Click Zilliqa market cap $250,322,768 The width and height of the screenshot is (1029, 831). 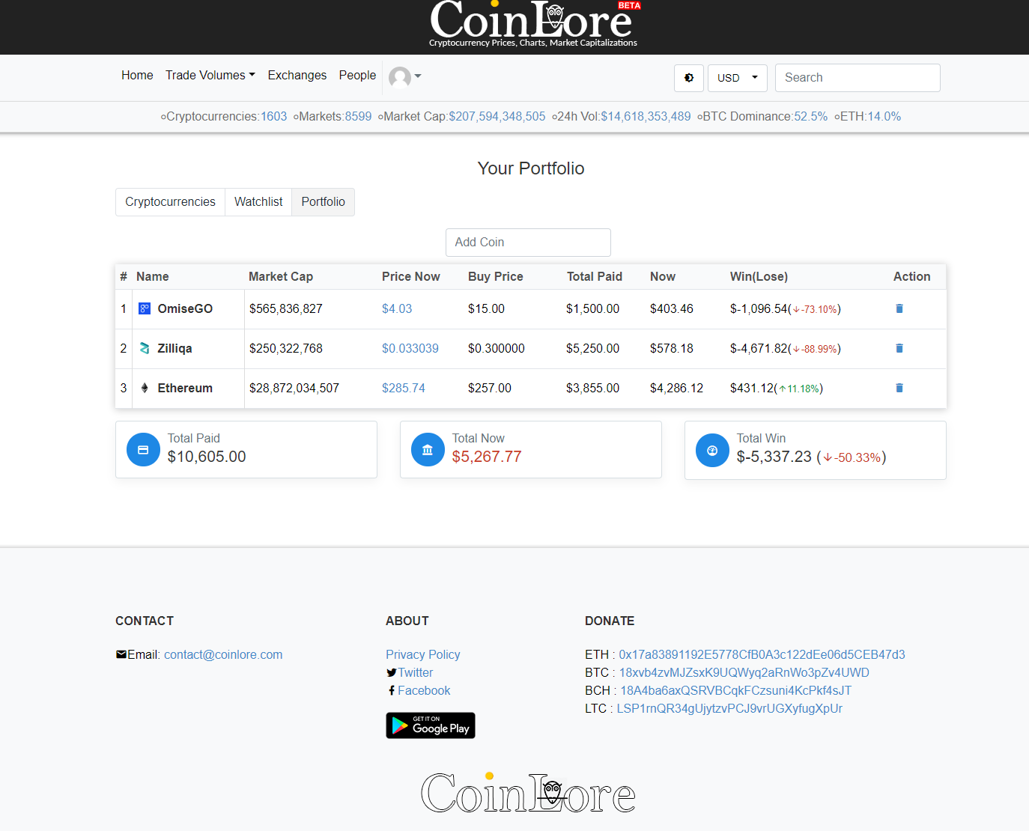pyautogui.click(x=286, y=348)
